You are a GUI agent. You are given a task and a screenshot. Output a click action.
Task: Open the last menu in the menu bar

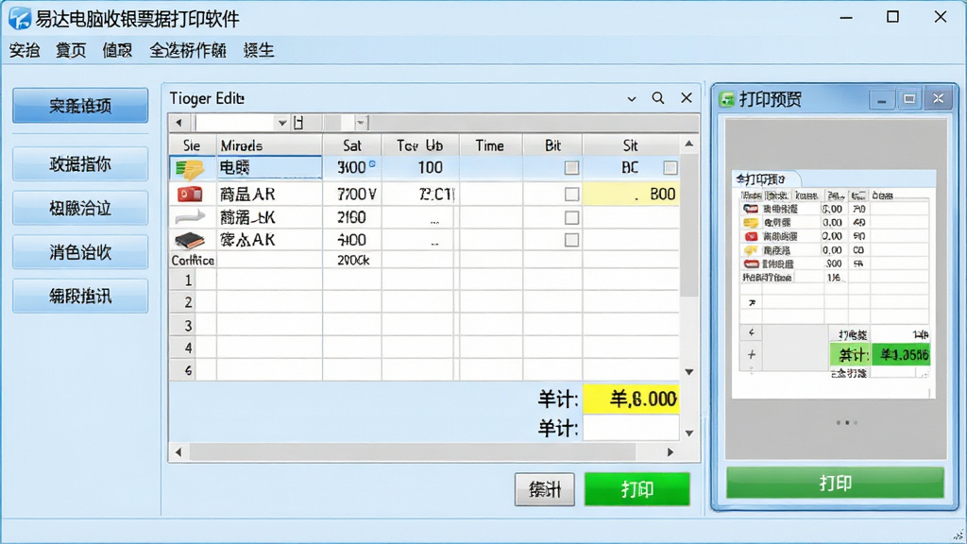coord(259,51)
